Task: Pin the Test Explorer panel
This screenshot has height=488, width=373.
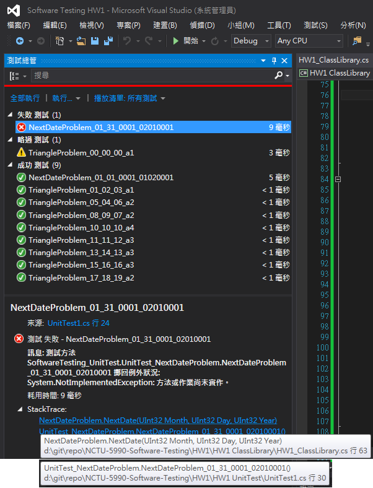Action: click(274, 61)
